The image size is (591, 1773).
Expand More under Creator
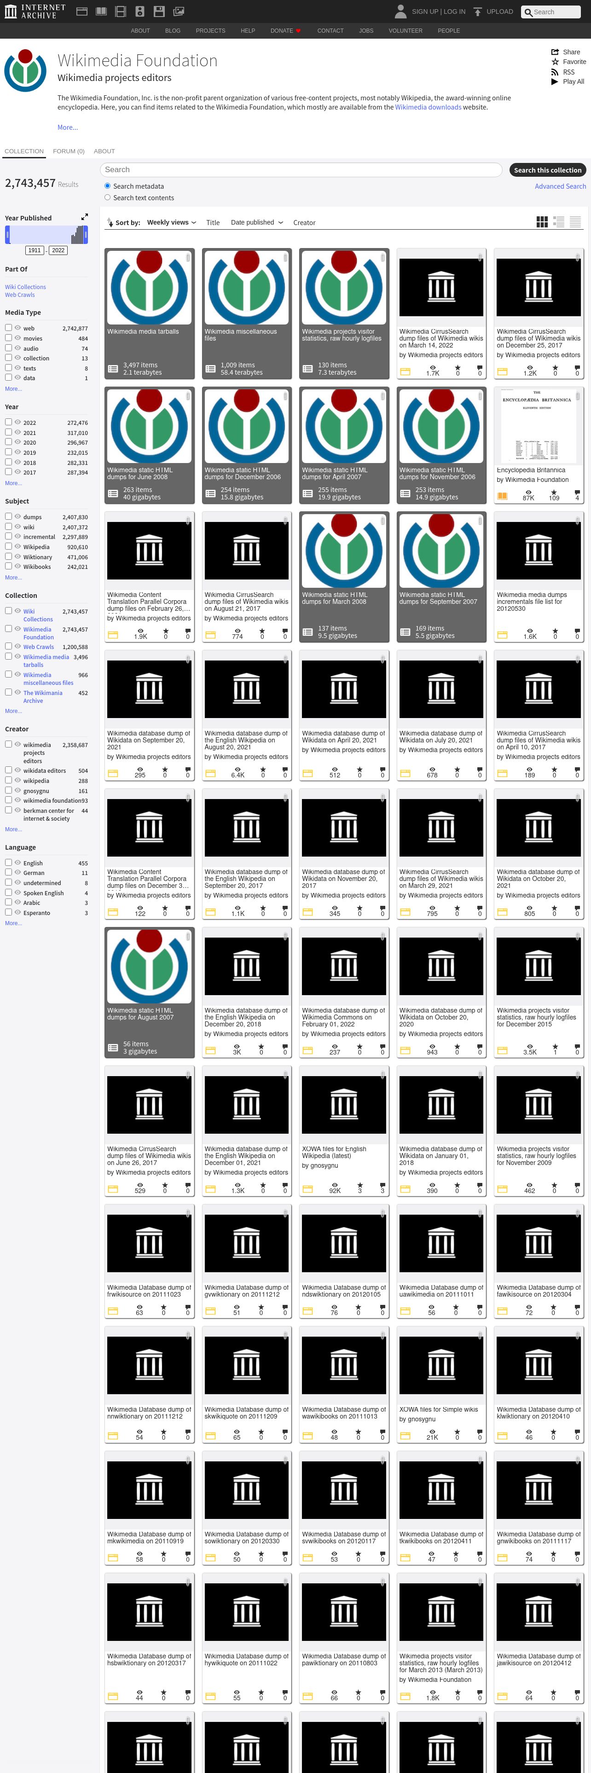tap(13, 829)
